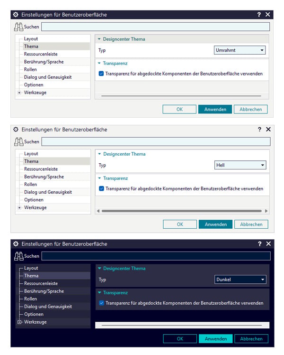The height and width of the screenshot is (355, 284).
Task: Select Ressourcenleiste in the Dunkel dialog tree
Action: [41, 283]
